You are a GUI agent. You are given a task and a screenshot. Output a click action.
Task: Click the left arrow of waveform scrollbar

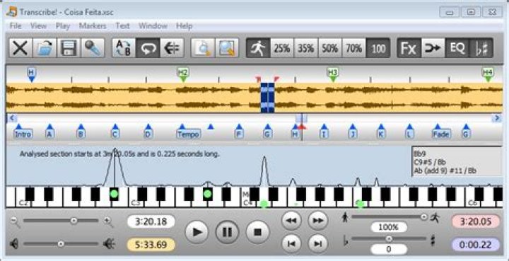pos(11,118)
